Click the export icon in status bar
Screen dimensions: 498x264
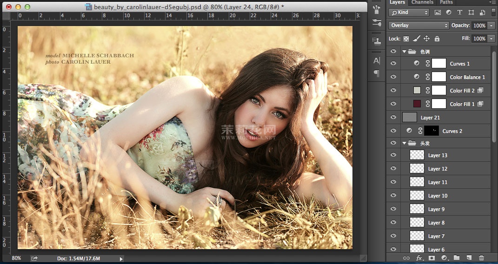coord(34,258)
